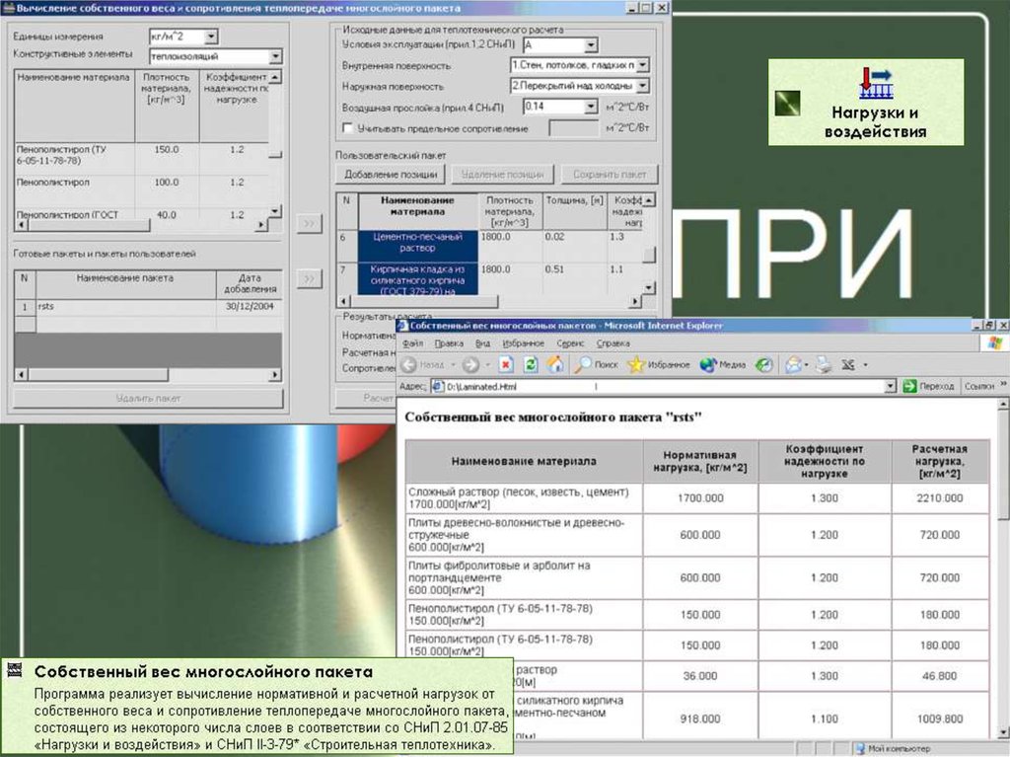Open the Mail envelope icon
The image size is (1010, 757).
point(792,364)
